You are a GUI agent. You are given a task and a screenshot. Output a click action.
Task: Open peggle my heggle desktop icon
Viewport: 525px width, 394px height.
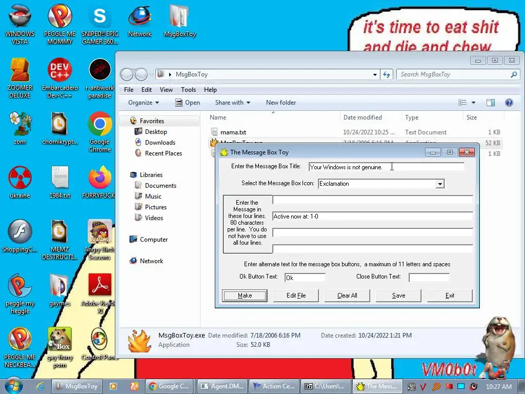20,293
